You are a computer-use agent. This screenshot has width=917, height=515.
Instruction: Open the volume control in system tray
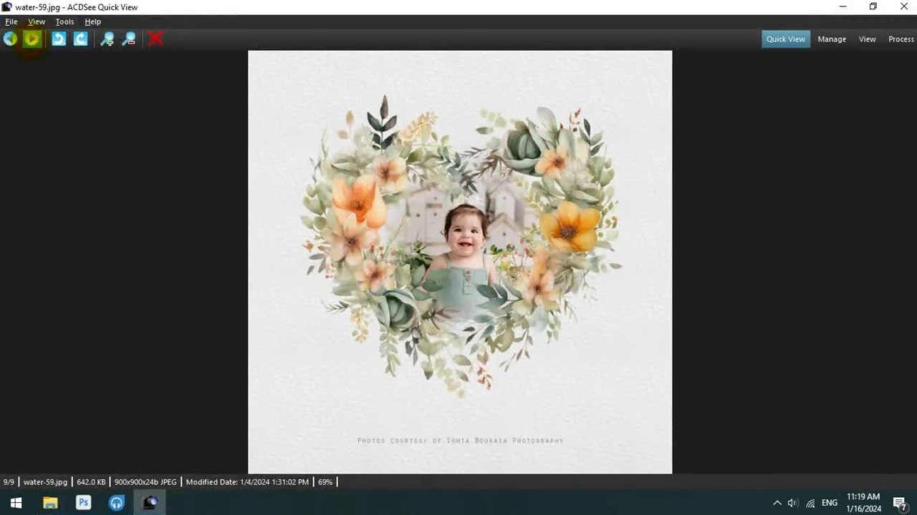click(792, 503)
